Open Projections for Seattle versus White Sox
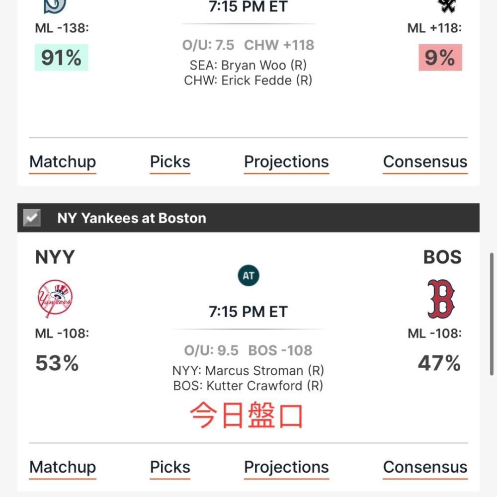 (287, 162)
